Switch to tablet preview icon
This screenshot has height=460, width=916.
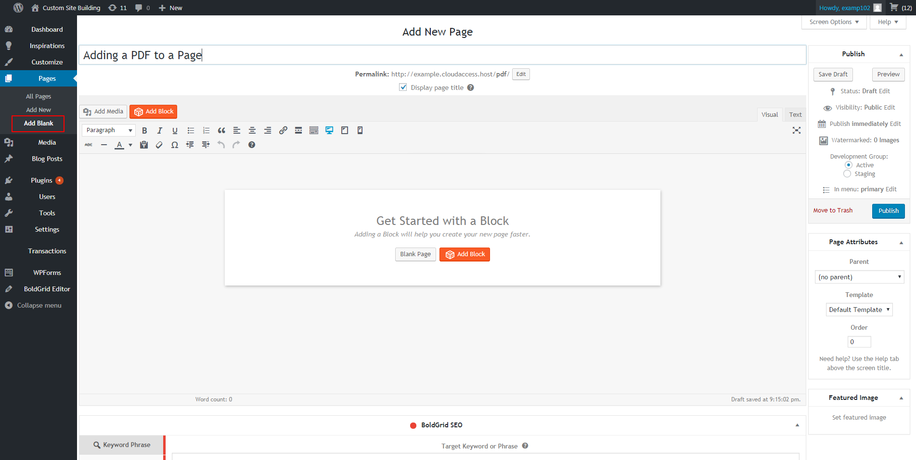(345, 130)
